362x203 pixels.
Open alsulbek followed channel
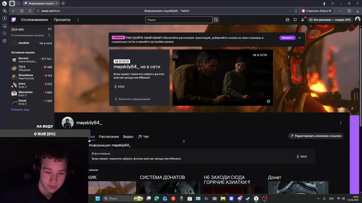pos(32,43)
